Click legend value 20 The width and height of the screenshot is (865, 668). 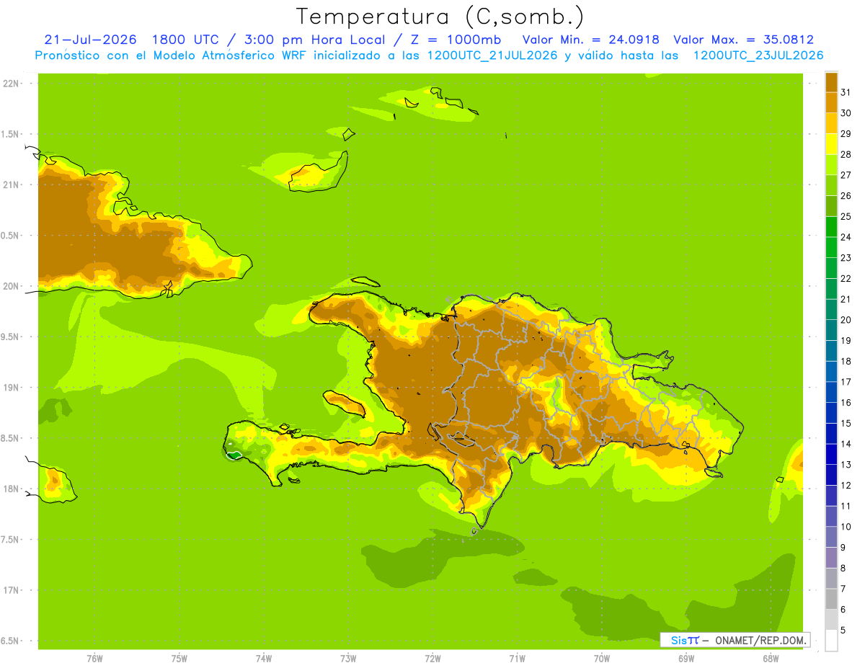(846, 320)
